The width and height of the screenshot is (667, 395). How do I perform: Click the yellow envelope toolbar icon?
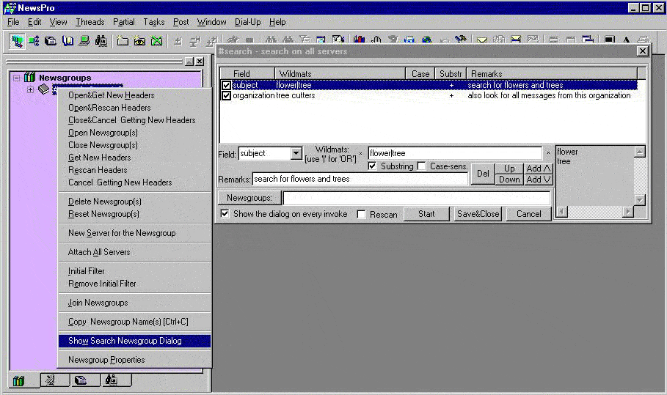(481, 40)
